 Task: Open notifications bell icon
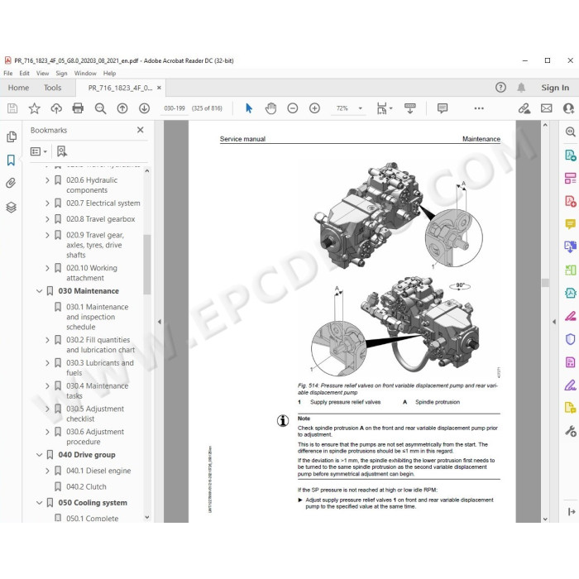pyautogui.click(x=521, y=88)
